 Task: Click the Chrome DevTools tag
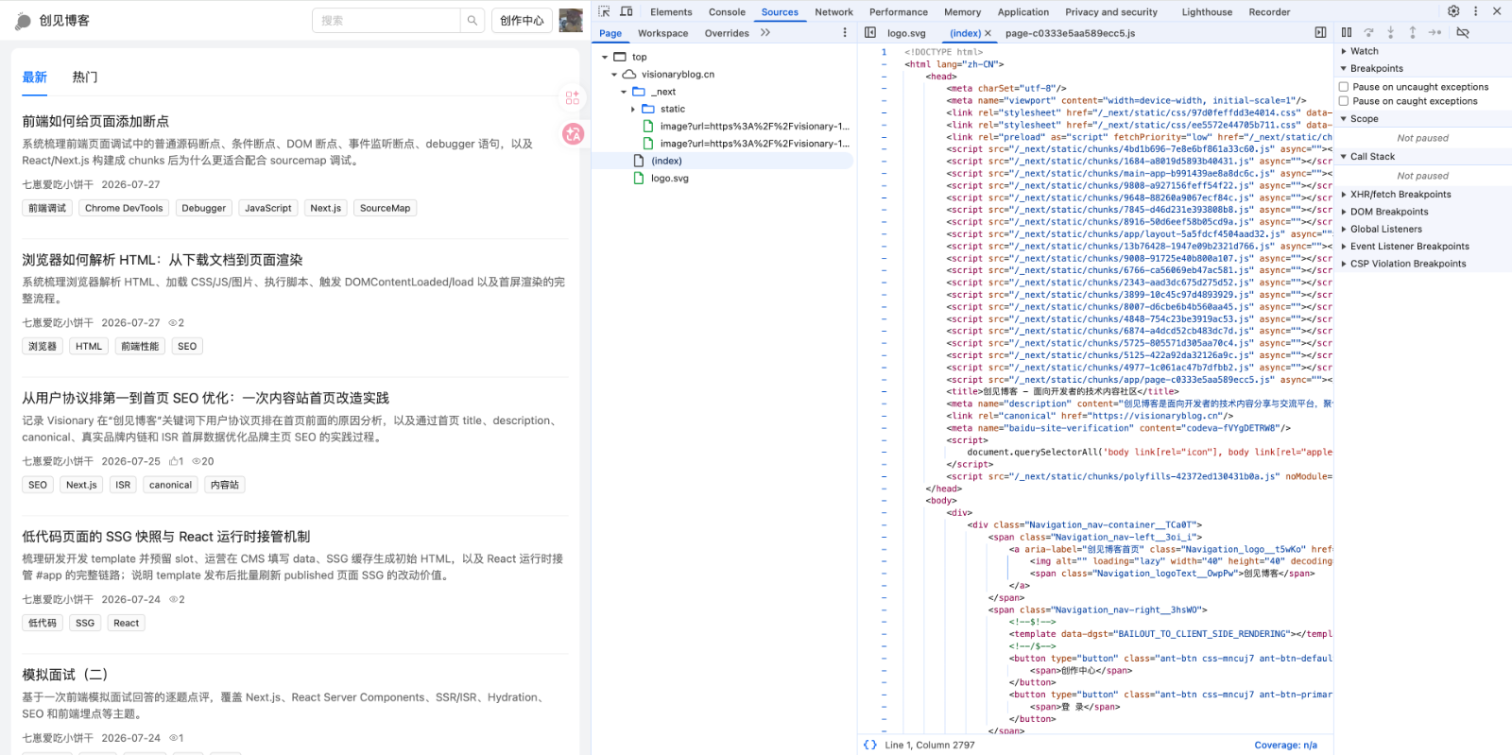(x=124, y=208)
